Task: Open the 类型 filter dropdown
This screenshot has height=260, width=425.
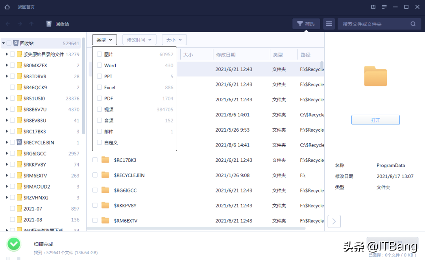Action: (105, 40)
